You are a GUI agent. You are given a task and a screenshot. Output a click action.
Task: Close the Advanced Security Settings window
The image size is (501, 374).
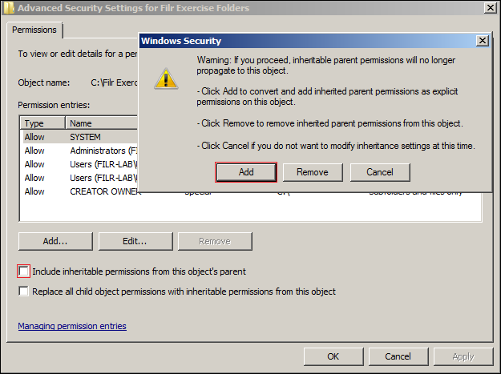point(489,8)
